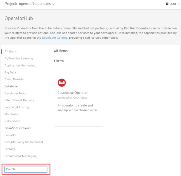This screenshot has height=176, width=181.
Task: Filter by Security Policy Management
Action: coord(24,142)
